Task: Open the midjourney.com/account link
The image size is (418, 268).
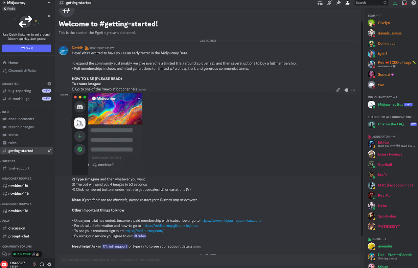Action: [231, 220]
